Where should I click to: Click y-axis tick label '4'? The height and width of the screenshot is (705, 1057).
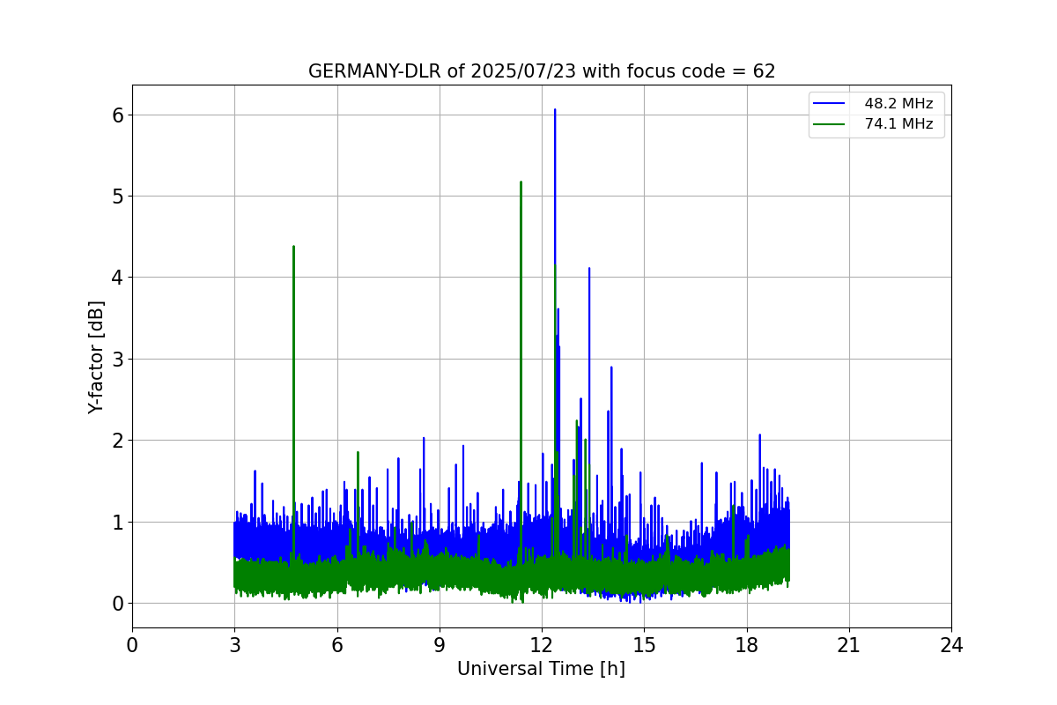click(117, 278)
